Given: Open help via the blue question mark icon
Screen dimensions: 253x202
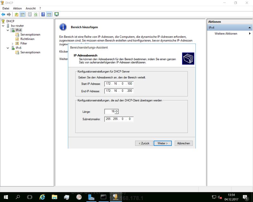Looking at the screenshot, I should pyautogui.click(x=43, y=15).
